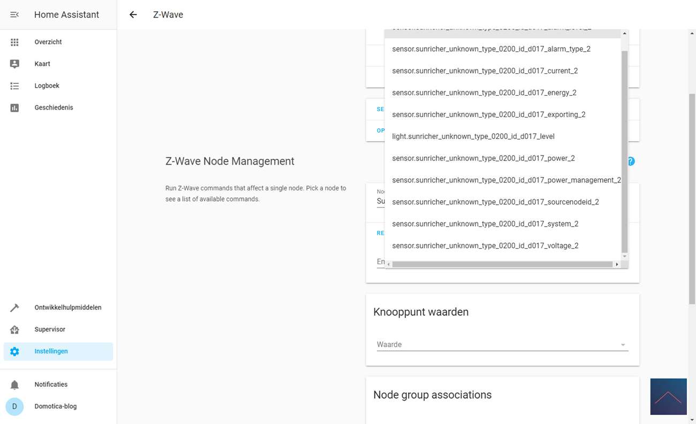Image resolution: width=696 pixels, height=424 pixels.
Task: Open the Domotica-blog user profile
Action: [55, 406]
